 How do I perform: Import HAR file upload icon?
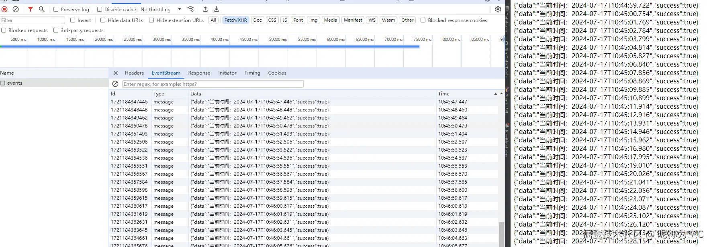[205, 9]
